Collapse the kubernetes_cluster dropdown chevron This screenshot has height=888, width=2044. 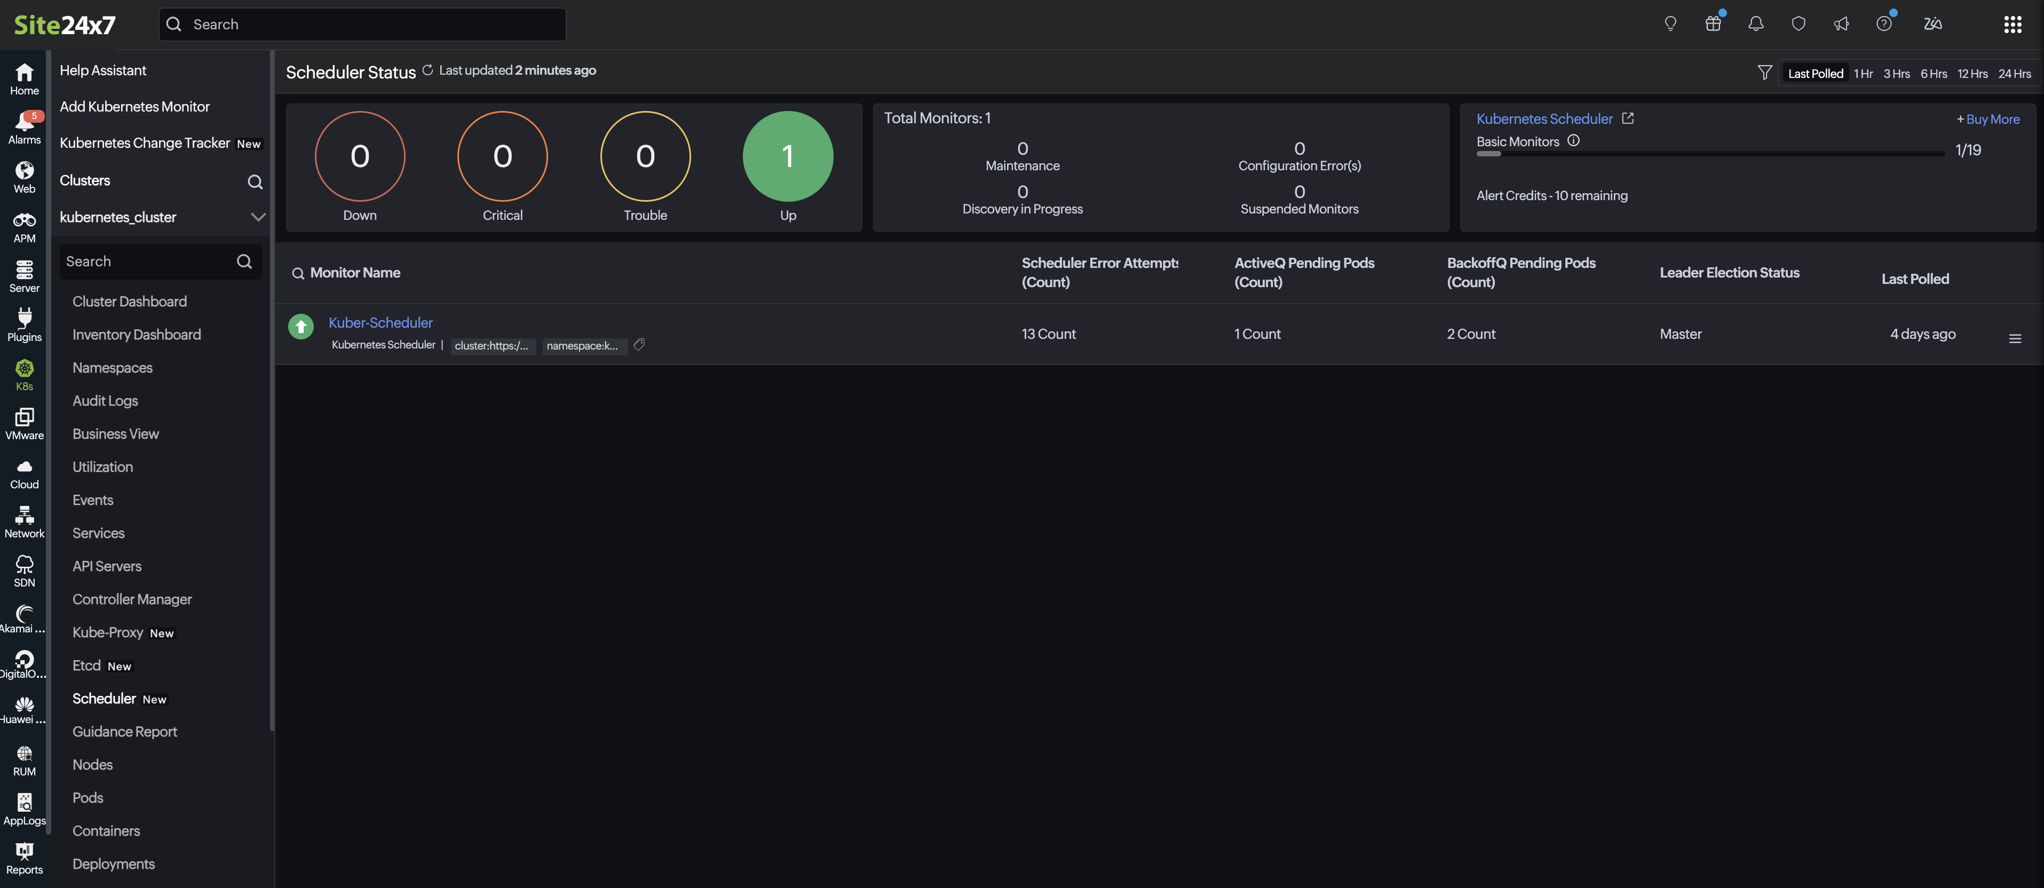[258, 217]
